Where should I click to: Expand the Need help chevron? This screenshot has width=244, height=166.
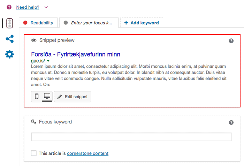[46, 7]
